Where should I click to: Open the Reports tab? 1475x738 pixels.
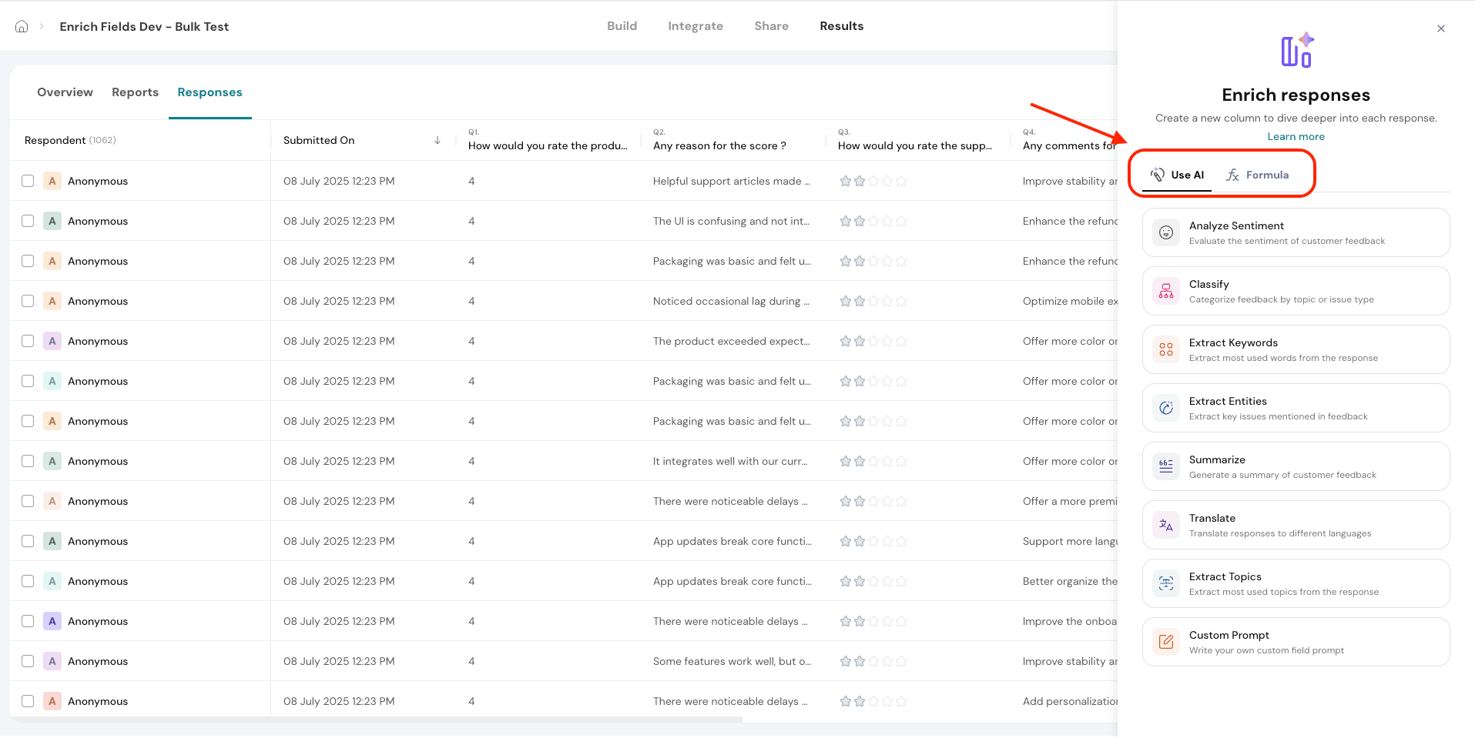tap(135, 92)
